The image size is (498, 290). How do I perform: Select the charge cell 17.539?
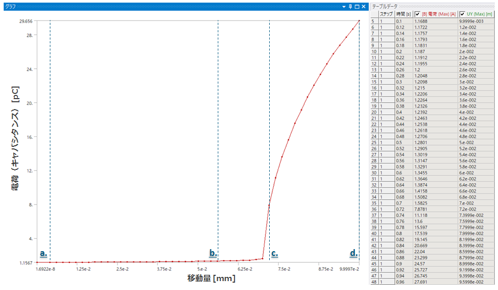(x=436, y=233)
